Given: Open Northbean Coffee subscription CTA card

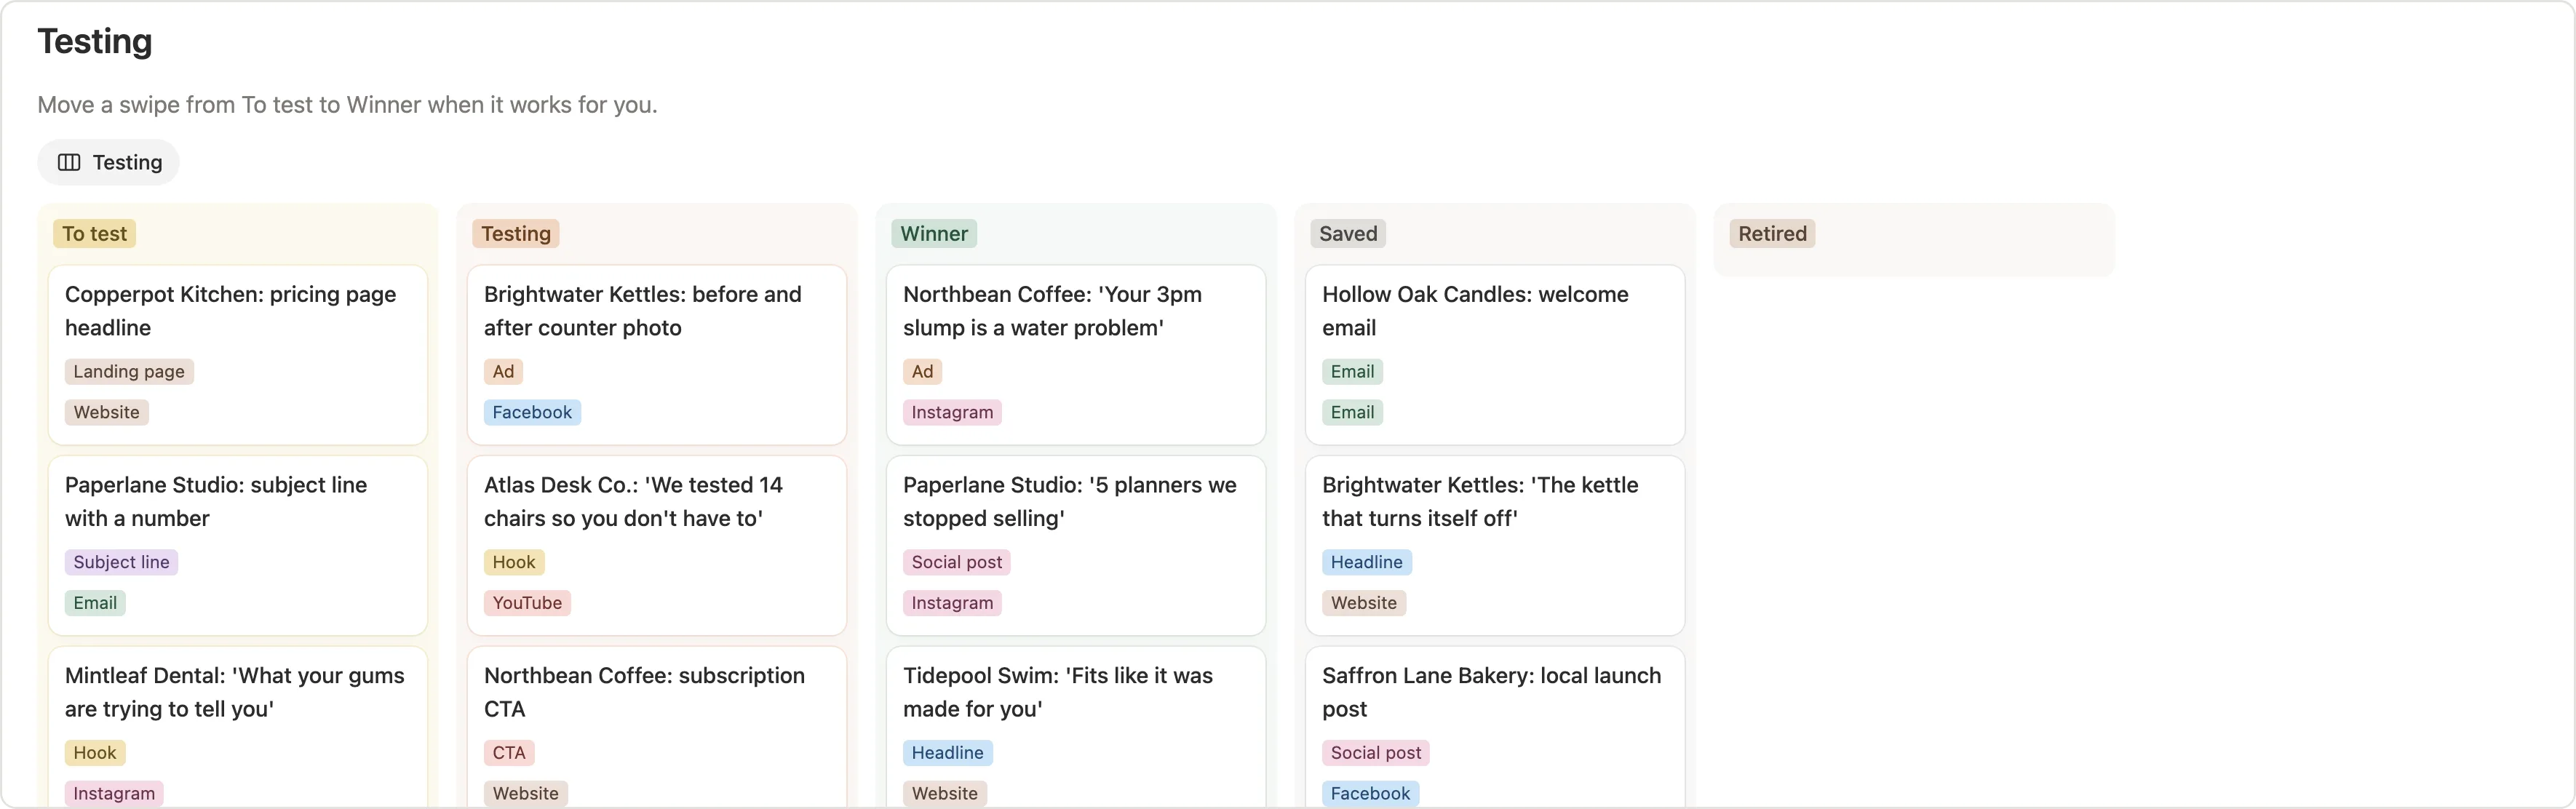Looking at the screenshot, I should (x=657, y=727).
